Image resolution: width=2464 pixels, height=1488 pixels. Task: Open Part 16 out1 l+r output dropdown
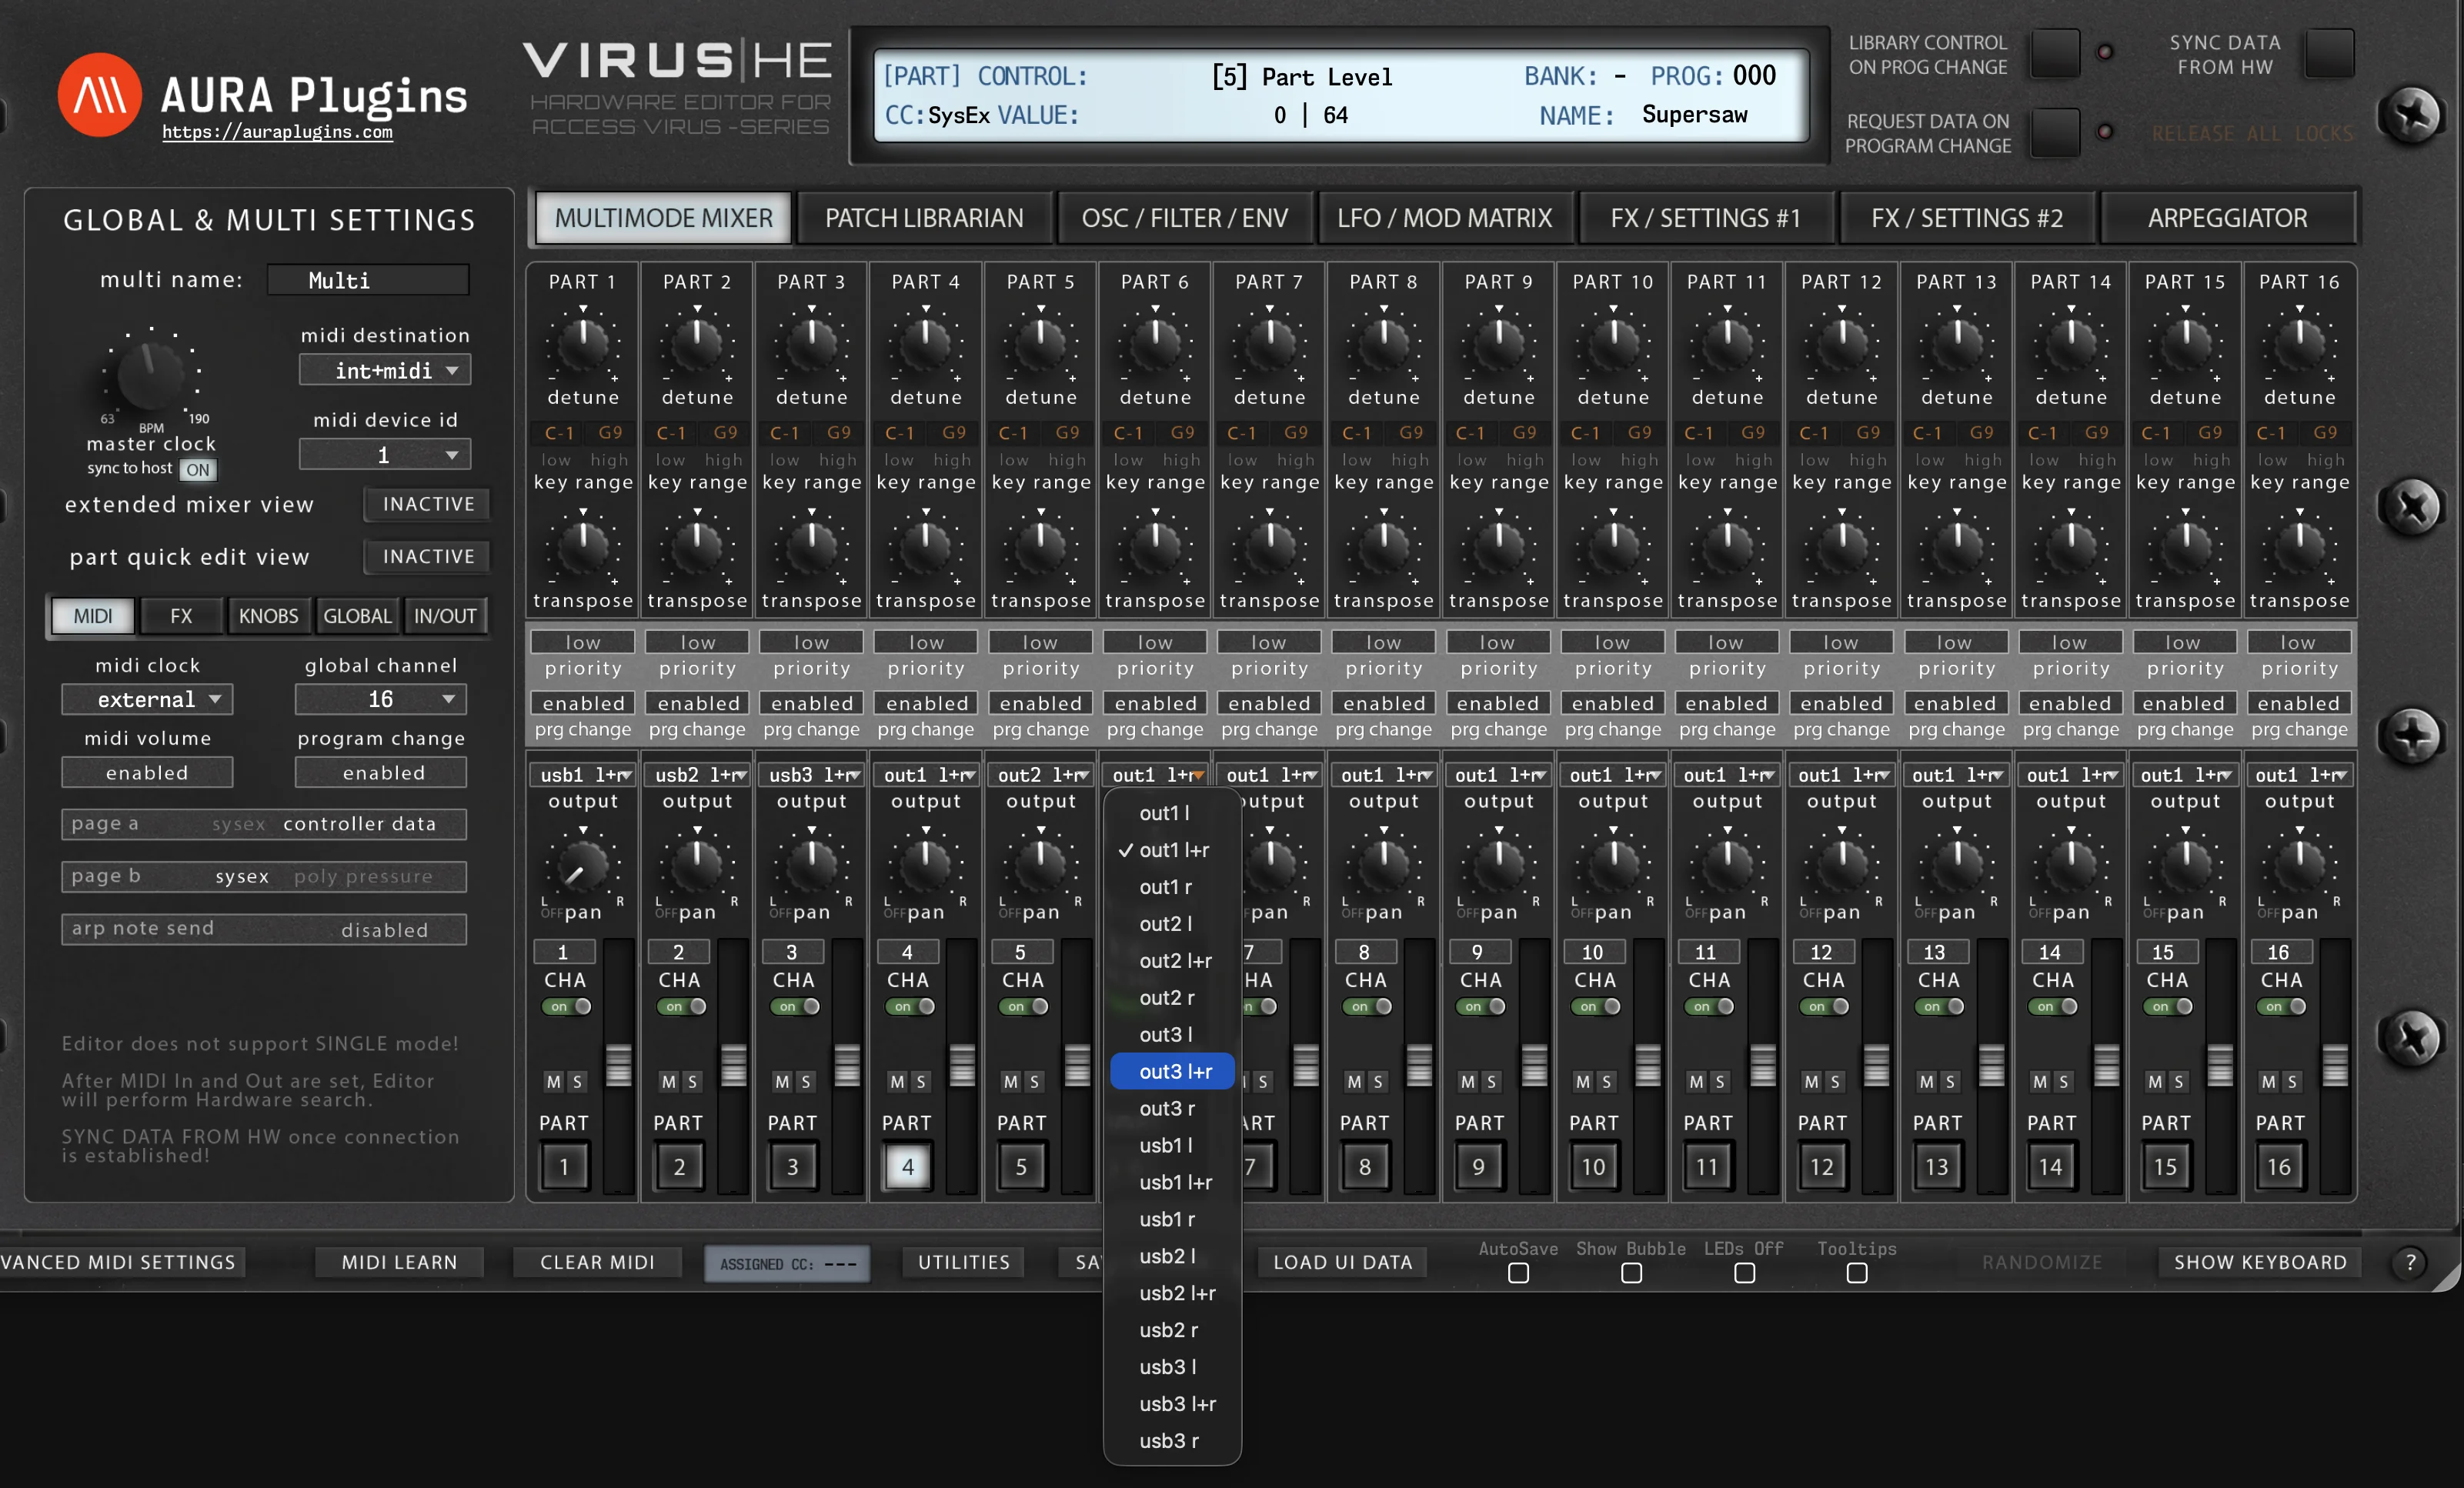coord(2299,775)
